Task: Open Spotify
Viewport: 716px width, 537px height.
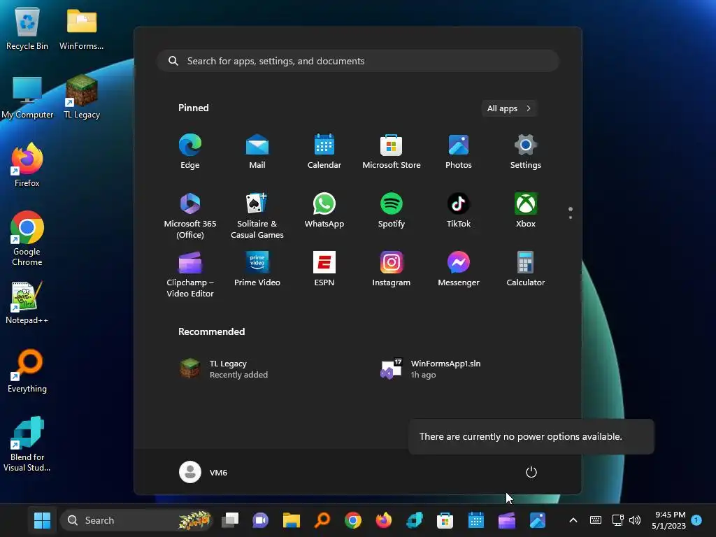Action: click(392, 210)
